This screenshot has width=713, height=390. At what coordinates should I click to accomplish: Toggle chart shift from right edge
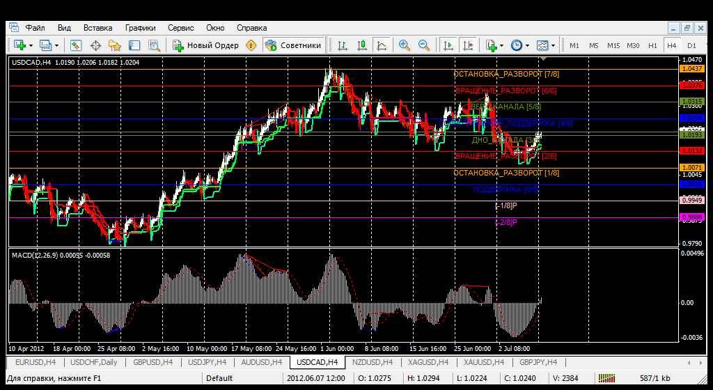click(467, 45)
